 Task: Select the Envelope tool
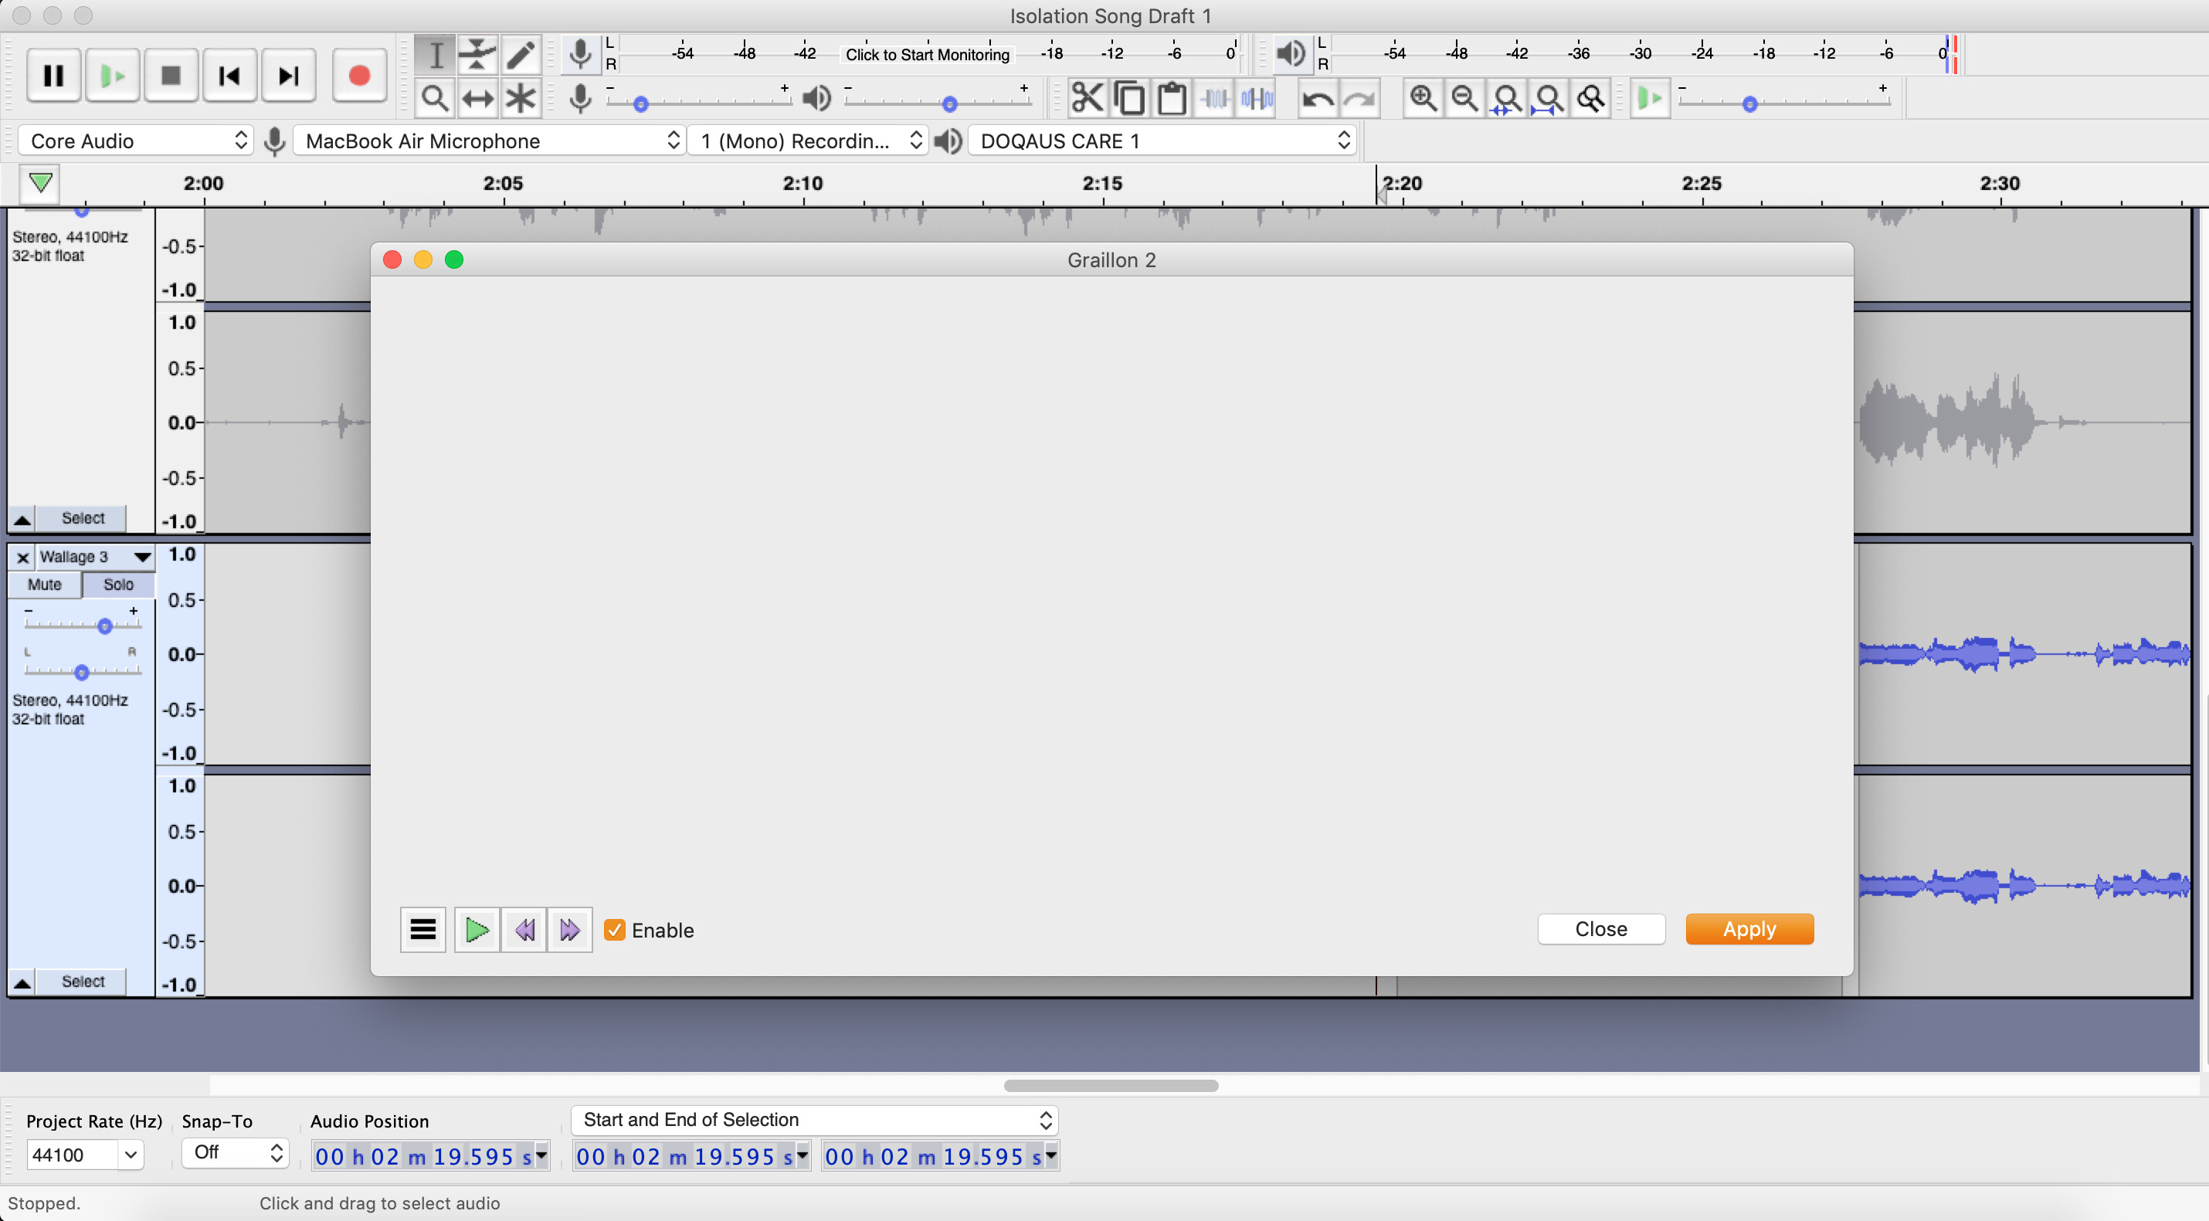(477, 54)
